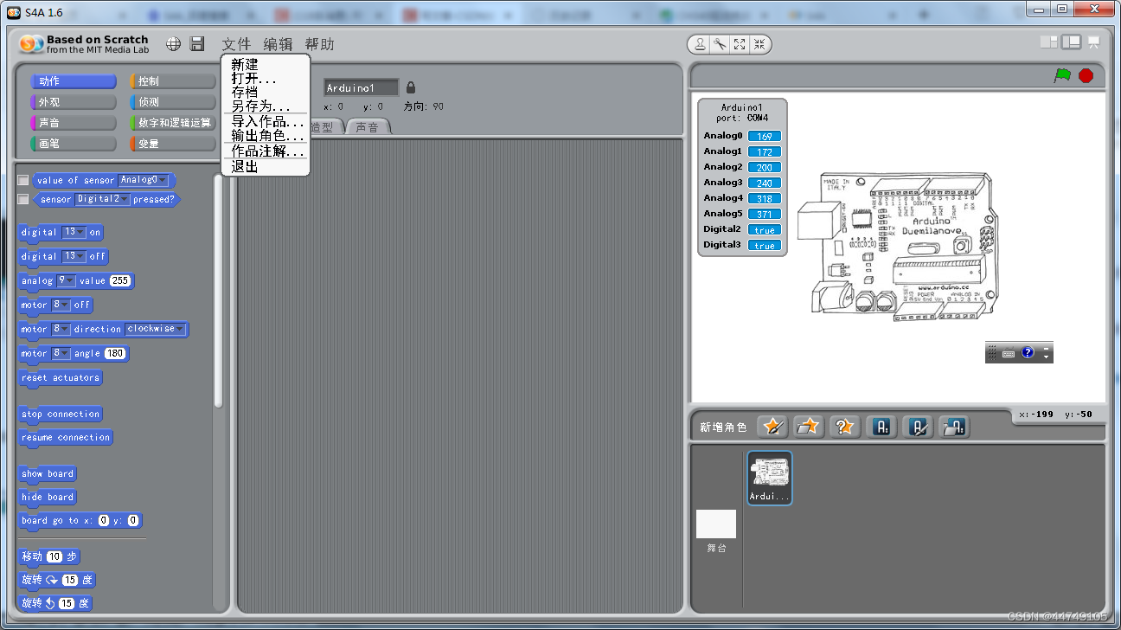1121x630 pixels.
Task: Paint a new sprite with the brush star
Action: 772,427
